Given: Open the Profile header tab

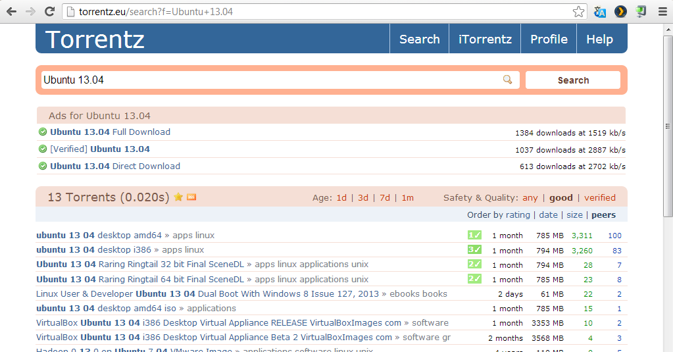Looking at the screenshot, I should [x=549, y=39].
